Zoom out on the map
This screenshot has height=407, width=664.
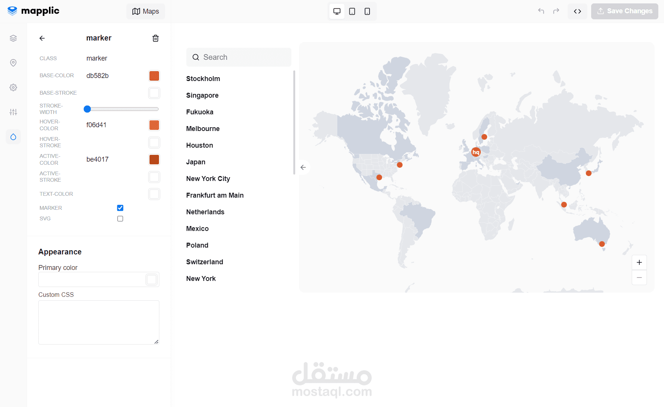(639, 278)
